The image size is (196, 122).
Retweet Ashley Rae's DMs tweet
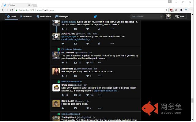(x=75, y=76)
